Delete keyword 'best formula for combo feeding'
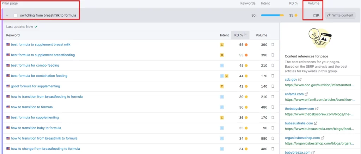 point(273,66)
